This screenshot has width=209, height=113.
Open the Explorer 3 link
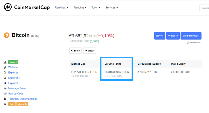14,83
